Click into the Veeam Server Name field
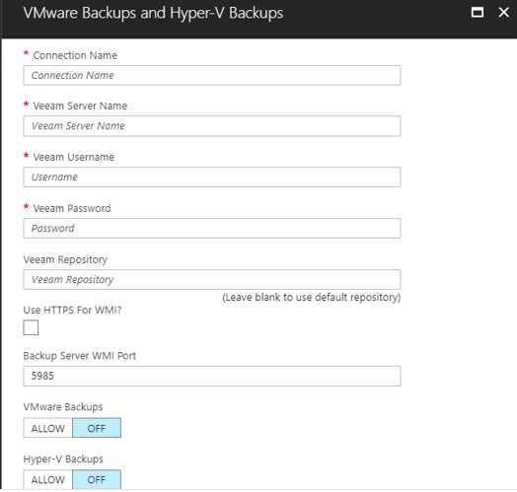The image size is (517, 492). [212, 126]
